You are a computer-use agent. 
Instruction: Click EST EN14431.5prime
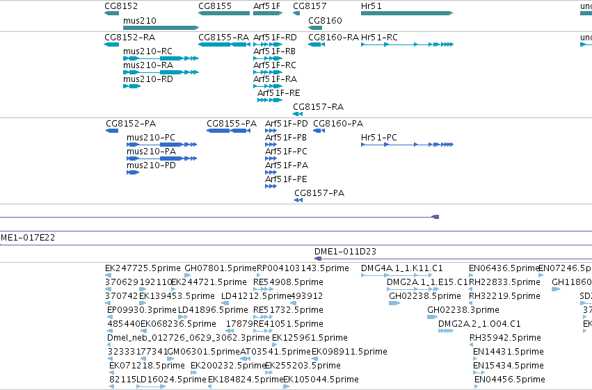(475, 359)
